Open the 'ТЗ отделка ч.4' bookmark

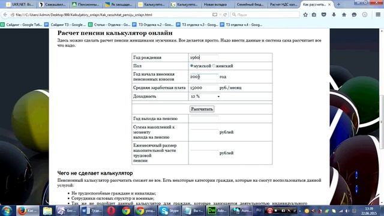[x=241, y=25]
